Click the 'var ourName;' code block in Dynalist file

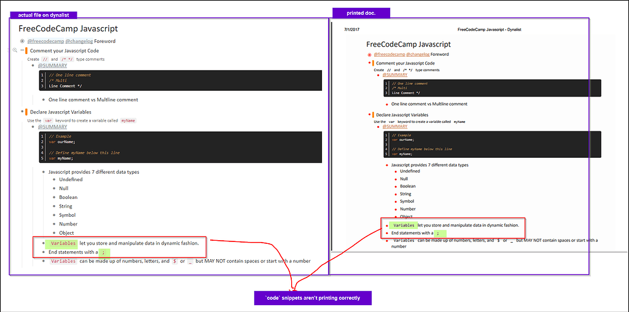pos(181,147)
